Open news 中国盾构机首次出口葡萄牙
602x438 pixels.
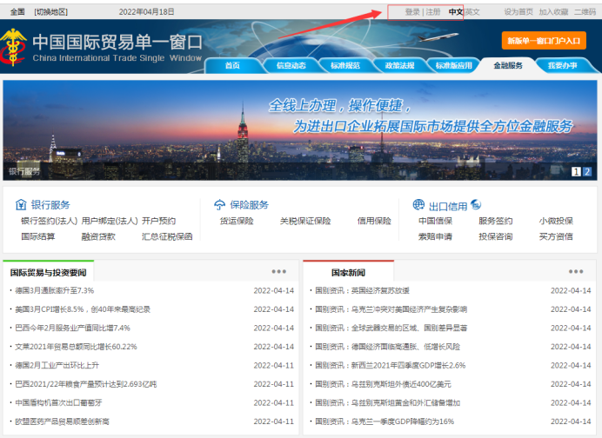[58, 402]
